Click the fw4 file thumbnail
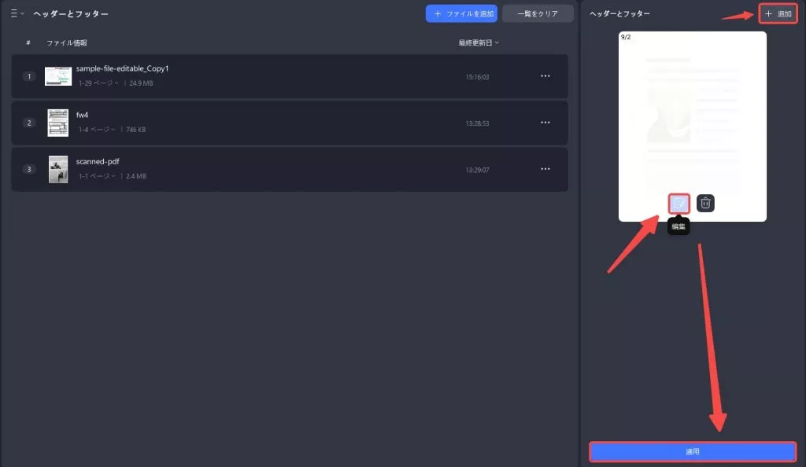This screenshot has width=806, height=467. [x=58, y=123]
